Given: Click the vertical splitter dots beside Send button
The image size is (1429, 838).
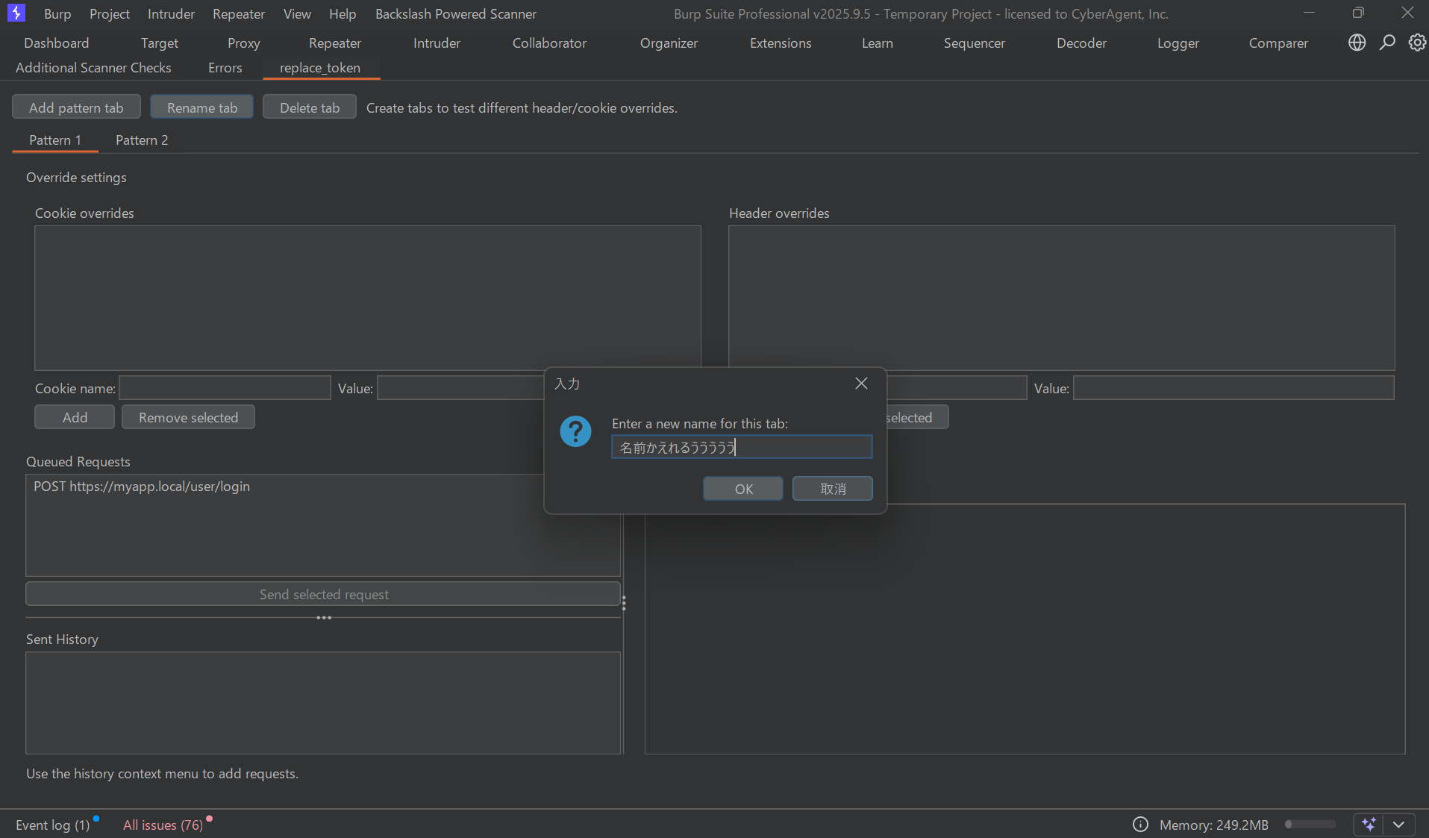Looking at the screenshot, I should [x=624, y=603].
